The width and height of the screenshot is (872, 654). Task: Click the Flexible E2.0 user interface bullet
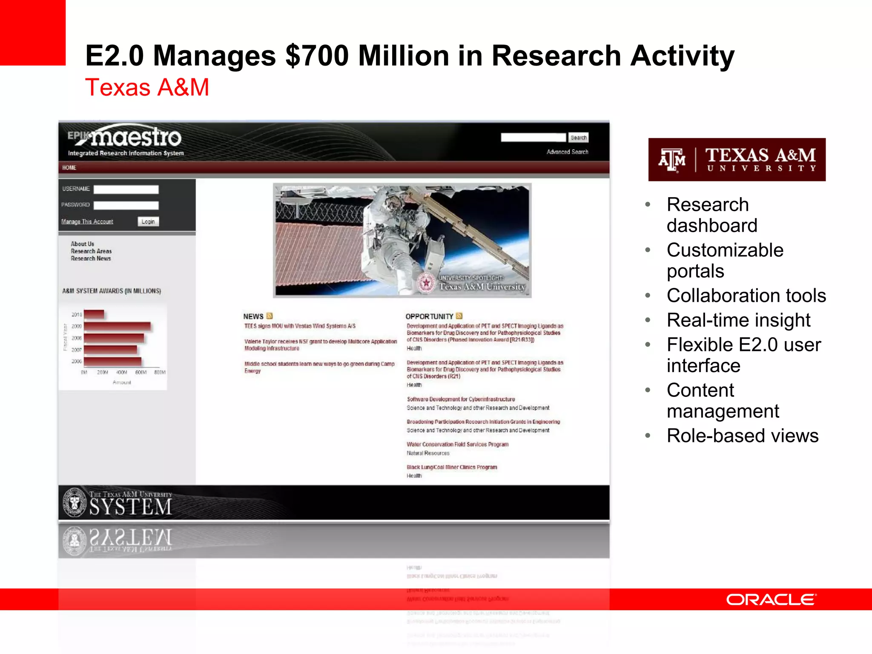(x=744, y=355)
